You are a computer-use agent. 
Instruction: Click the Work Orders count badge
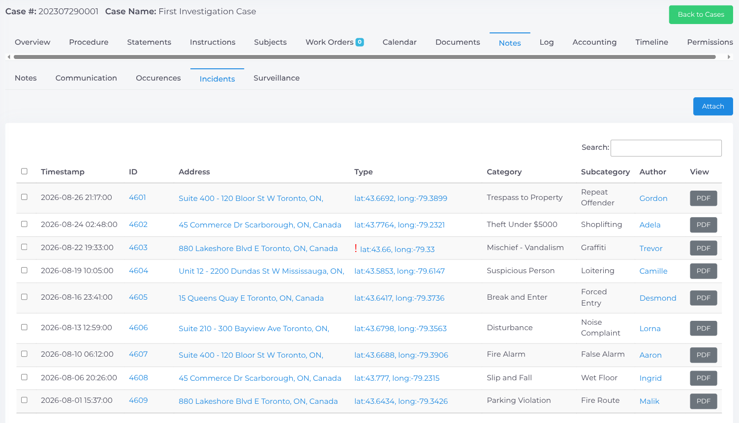point(360,42)
